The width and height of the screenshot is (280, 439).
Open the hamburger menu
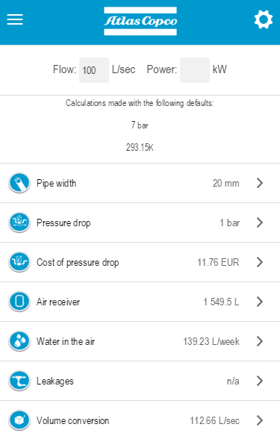coord(15,19)
